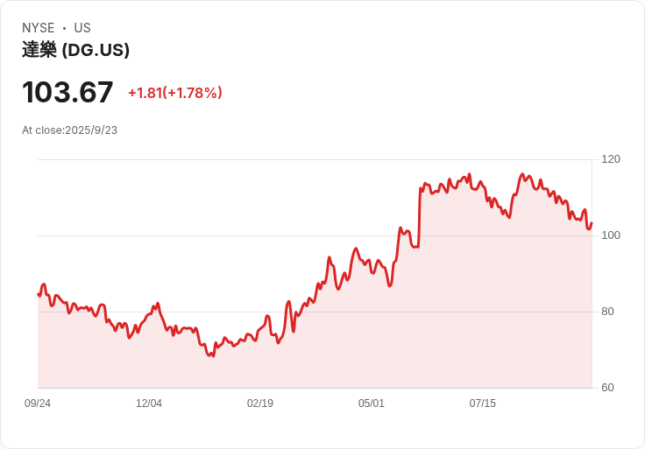Click the +1.81(+1.78%) price change
The width and height of the screenshot is (645, 449).
tap(174, 93)
